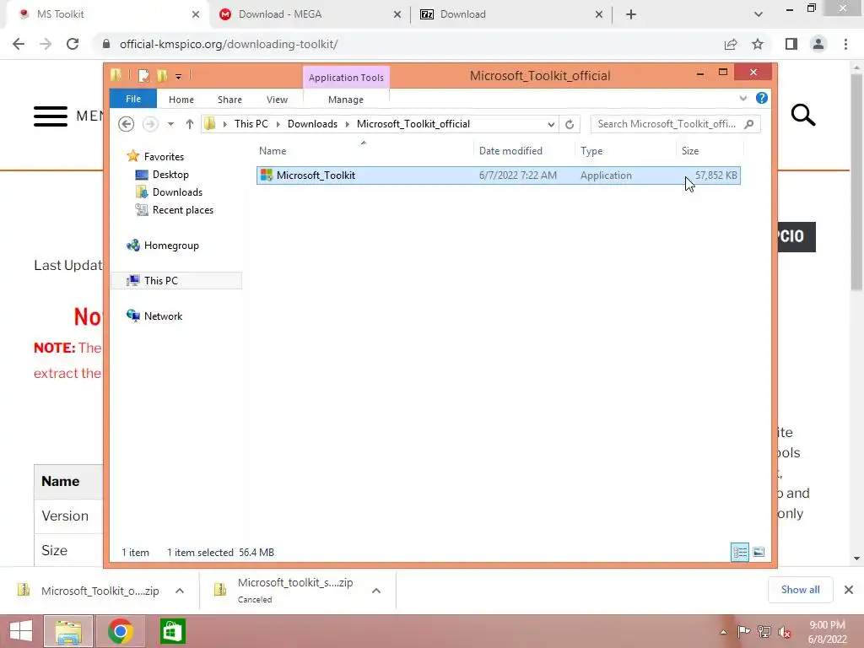The image size is (864, 648).
Task: Open canceled Microsoft_toolkit_s zip options
Action: click(x=376, y=591)
